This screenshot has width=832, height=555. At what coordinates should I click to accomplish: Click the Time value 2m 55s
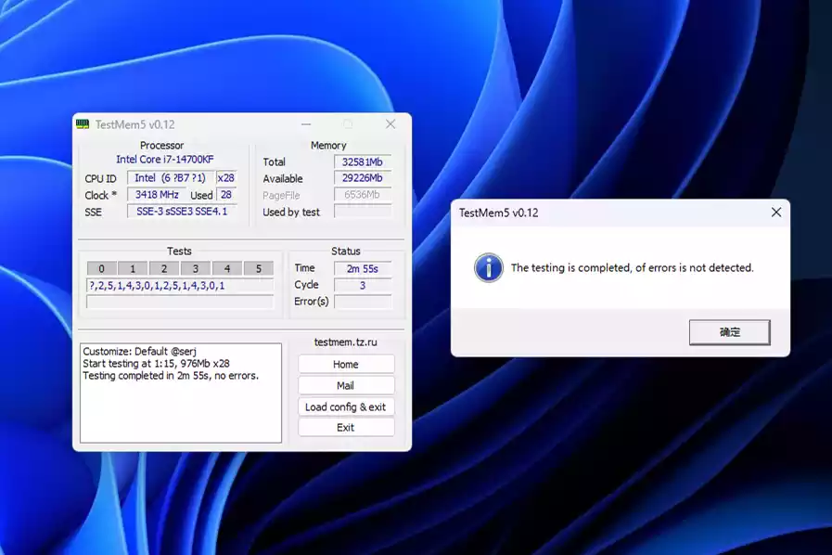[x=363, y=269]
